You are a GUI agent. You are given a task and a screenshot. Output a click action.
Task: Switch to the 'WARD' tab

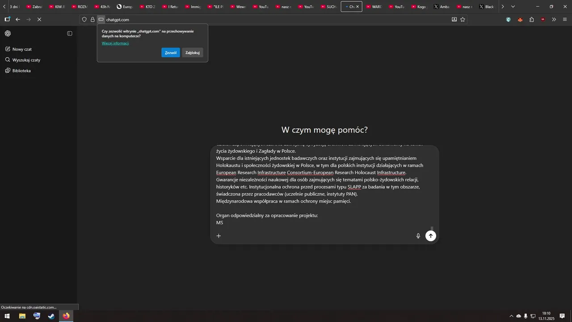pyautogui.click(x=374, y=7)
